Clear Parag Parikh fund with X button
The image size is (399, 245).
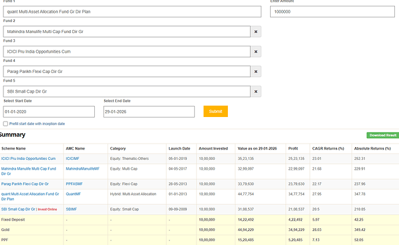(256, 72)
